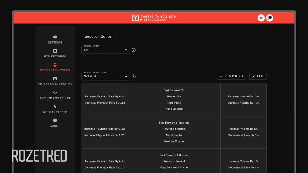Open the About info icon

(55, 120)
